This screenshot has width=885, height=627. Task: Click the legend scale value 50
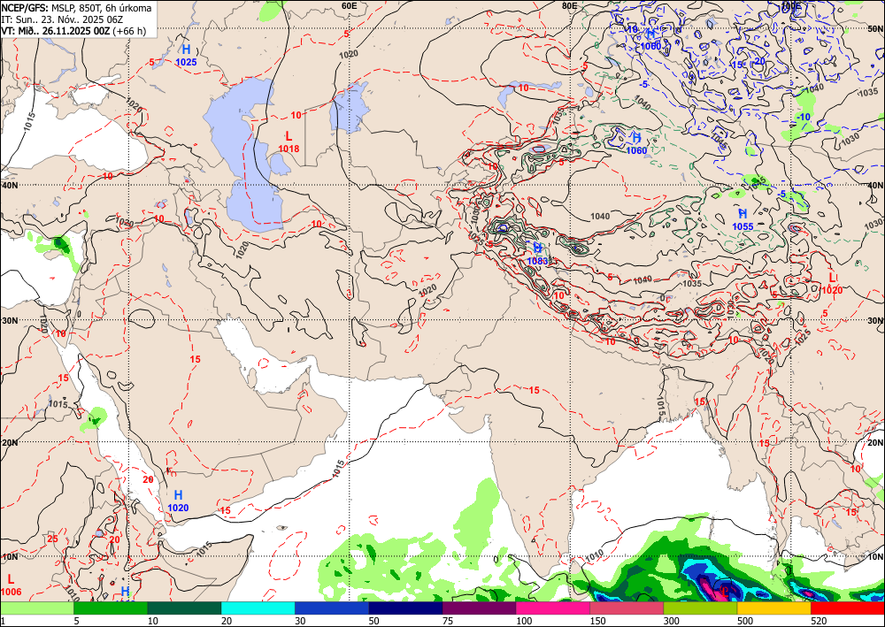click(x=374, y=621)
